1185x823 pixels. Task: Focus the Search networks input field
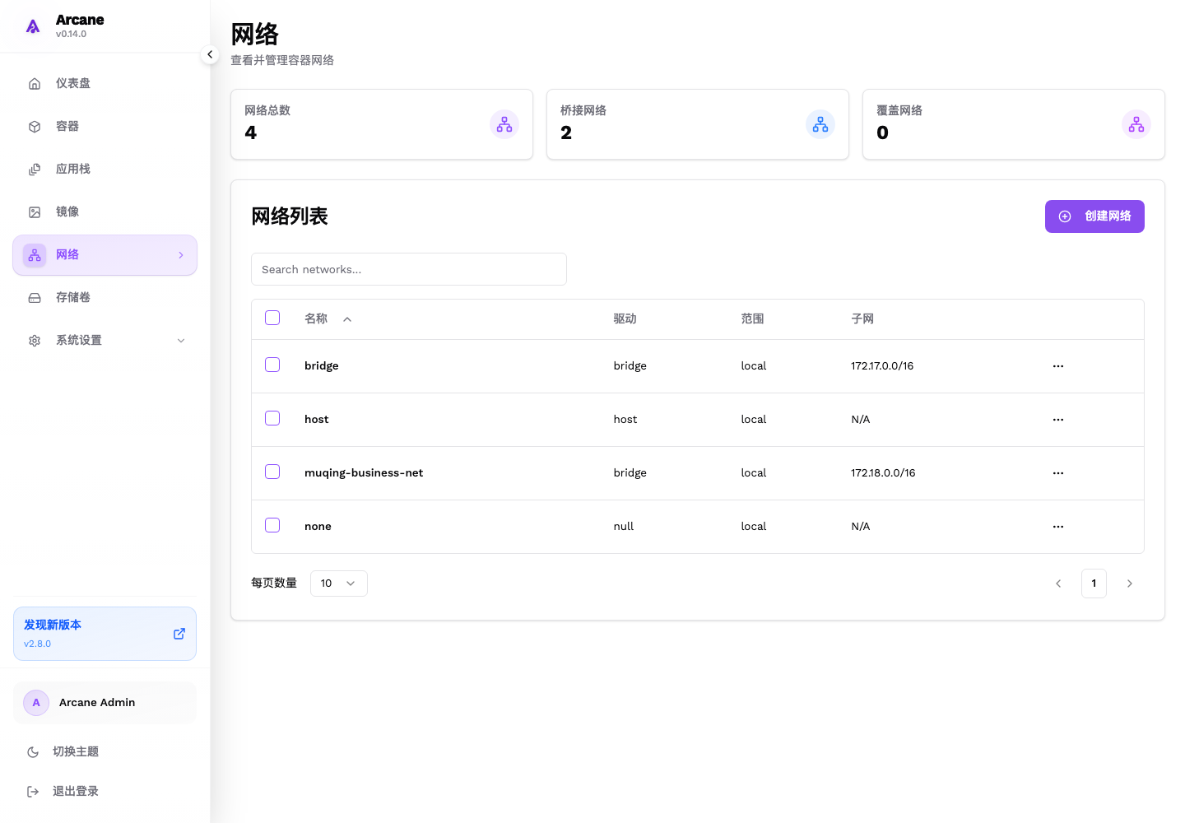click(409, 269)
